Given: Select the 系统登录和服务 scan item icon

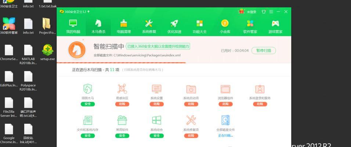Looking at the screenshot, I should (x=260, y=89).
